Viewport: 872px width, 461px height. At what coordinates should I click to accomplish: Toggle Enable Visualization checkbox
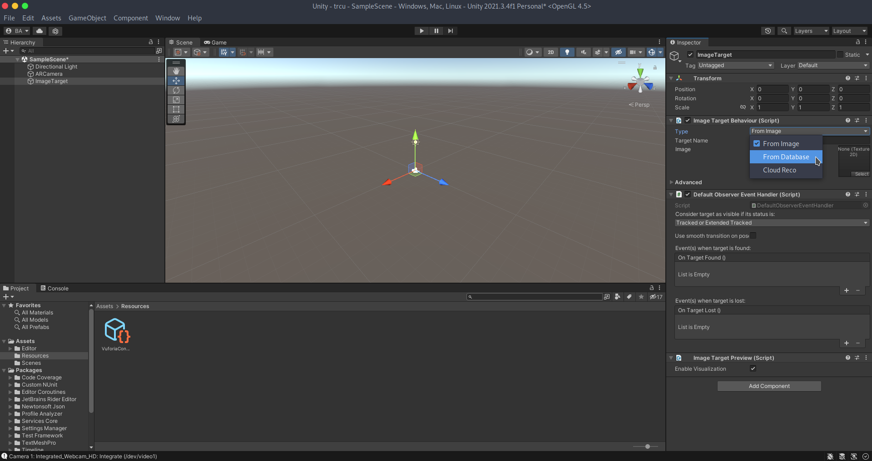point(753,368)
